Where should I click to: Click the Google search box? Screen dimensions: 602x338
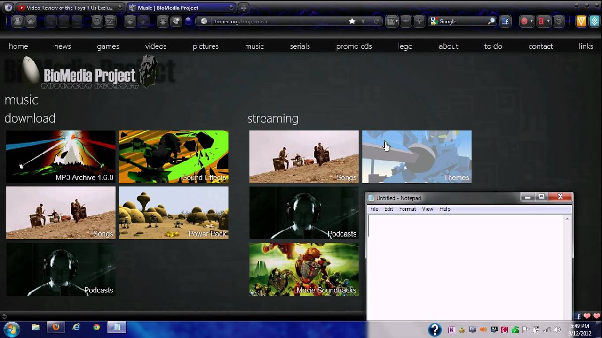(462, 21)
